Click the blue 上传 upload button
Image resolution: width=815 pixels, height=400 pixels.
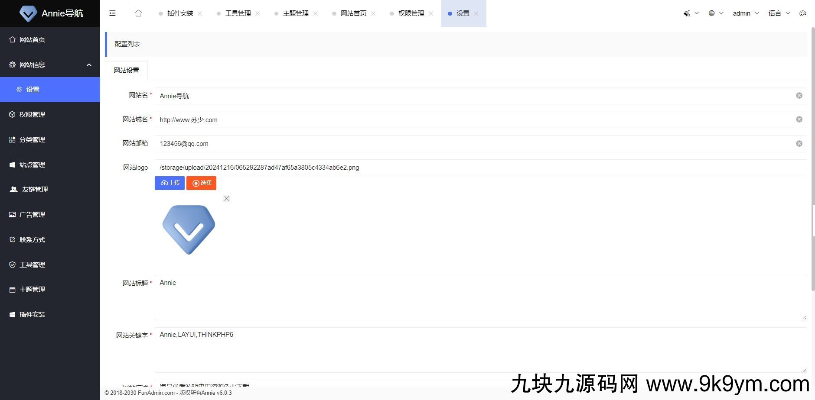[170, 183]
